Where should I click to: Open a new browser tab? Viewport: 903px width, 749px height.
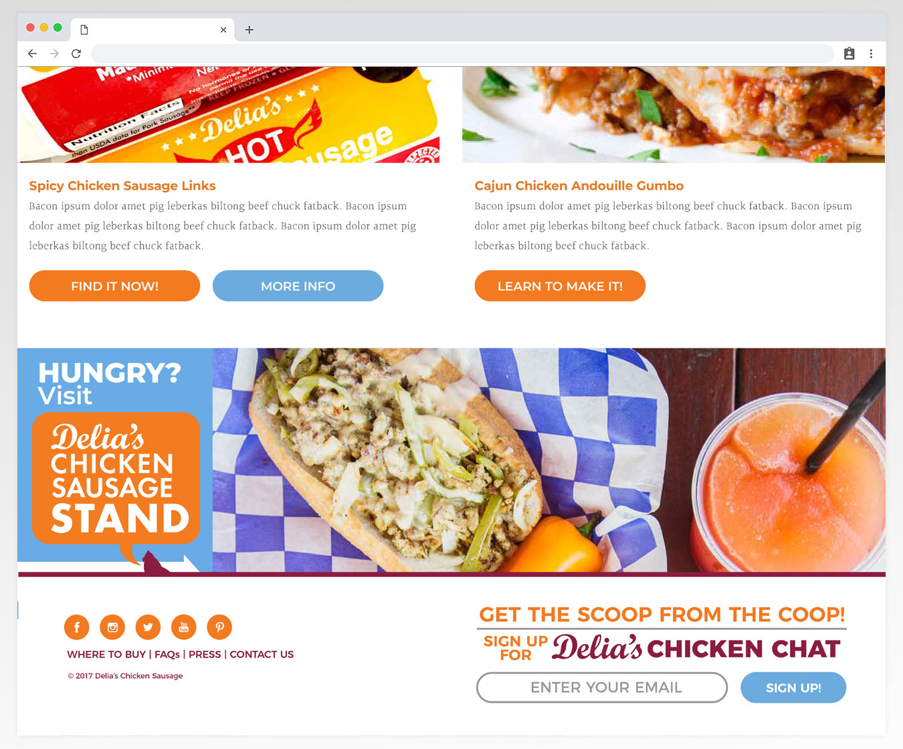[x=249, y=29]
